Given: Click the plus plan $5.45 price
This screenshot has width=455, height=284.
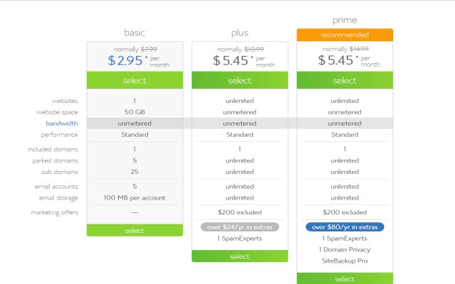Looking at the screenshot, I should (230, 60).
